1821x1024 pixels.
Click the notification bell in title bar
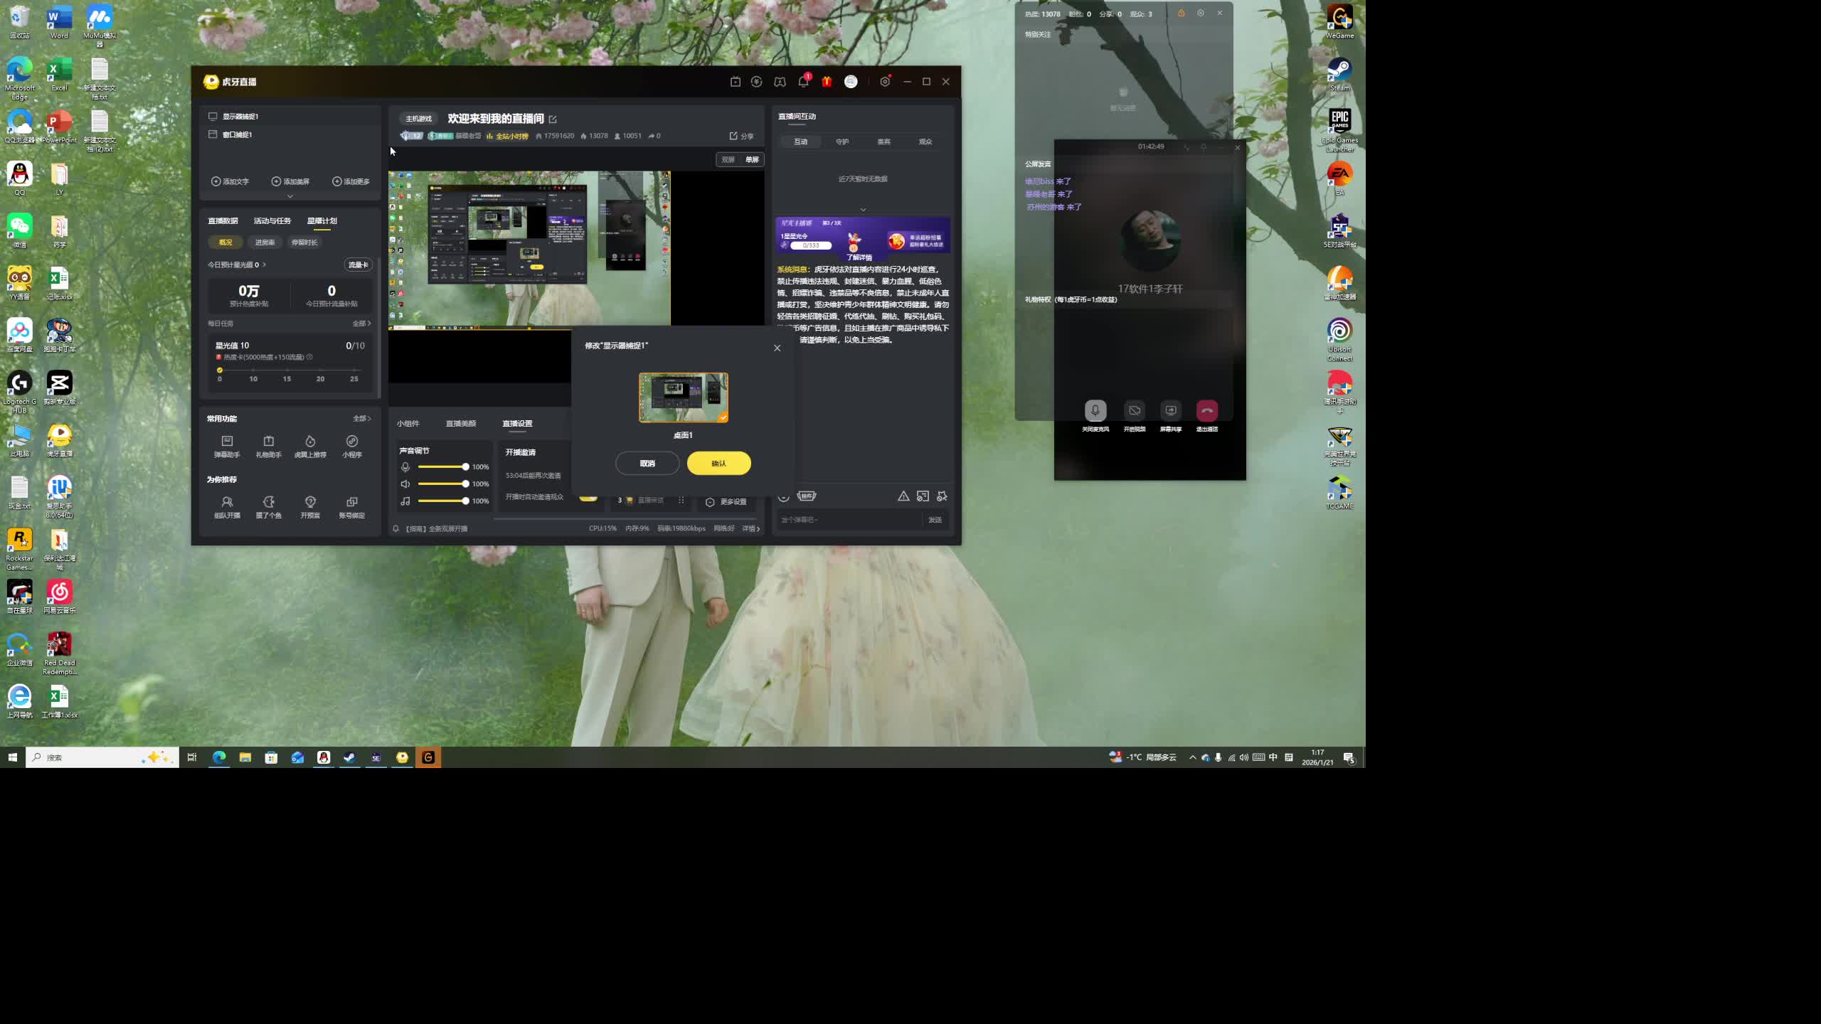(x=803, y=82)
